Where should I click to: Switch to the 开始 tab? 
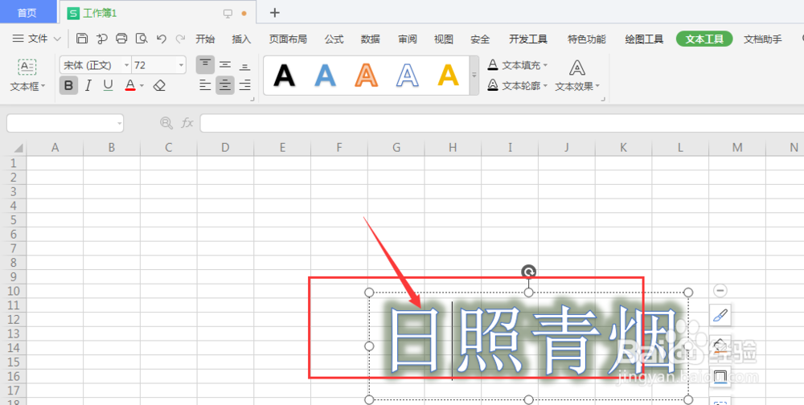pyautogui.click(x=205, y=39)
